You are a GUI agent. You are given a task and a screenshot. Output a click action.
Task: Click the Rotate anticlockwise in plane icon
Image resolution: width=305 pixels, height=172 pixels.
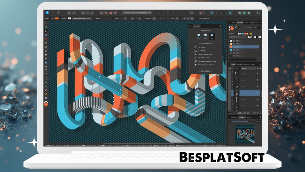195,61
